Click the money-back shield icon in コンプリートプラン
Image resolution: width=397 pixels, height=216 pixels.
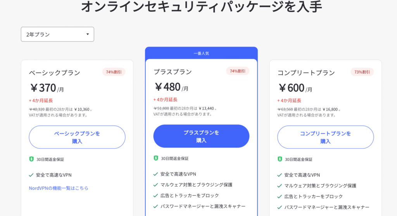pos(280,159)
